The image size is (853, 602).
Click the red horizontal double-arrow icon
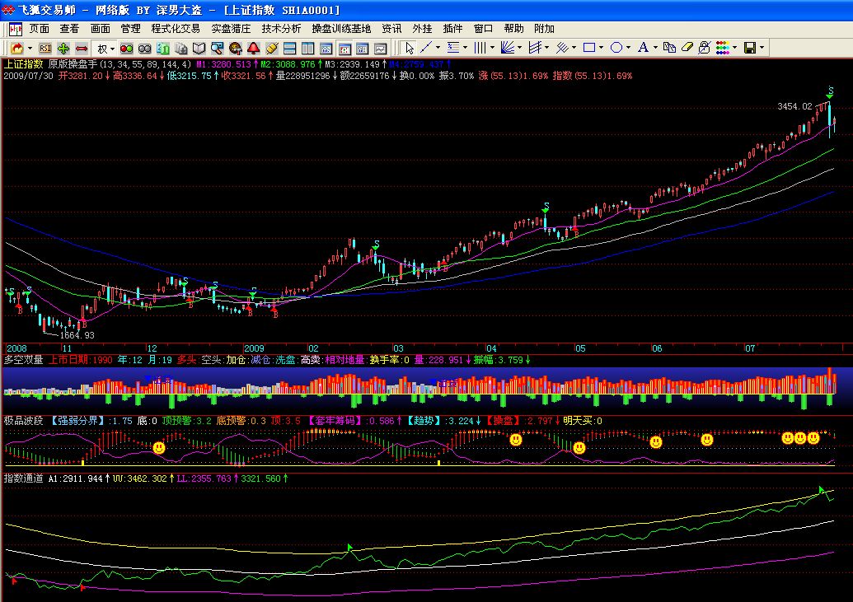click(x=82, y=49)
